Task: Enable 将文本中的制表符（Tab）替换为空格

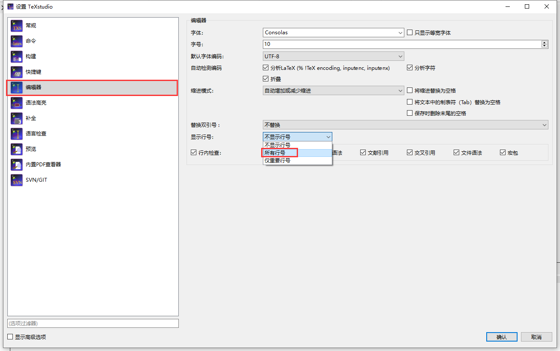Action: (409, 102)
